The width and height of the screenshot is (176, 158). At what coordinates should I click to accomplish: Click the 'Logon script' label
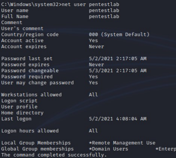(19, 101)
